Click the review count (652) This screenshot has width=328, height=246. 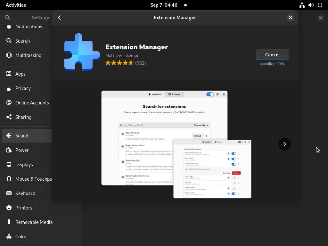[x=140, y=63]
